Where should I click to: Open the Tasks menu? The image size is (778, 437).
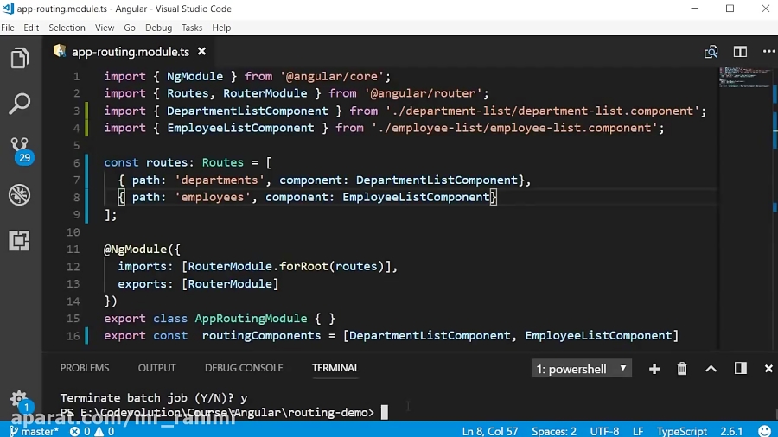pyautogui.click(x=192, y=28)
